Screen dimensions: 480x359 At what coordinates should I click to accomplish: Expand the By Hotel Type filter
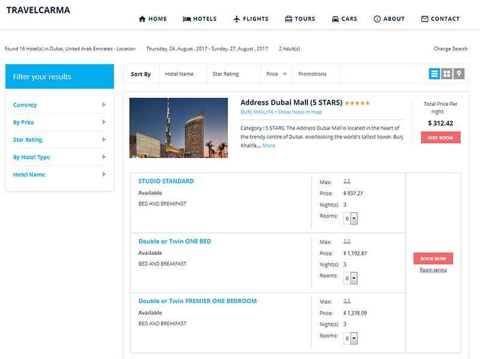(x=60, y=157)
